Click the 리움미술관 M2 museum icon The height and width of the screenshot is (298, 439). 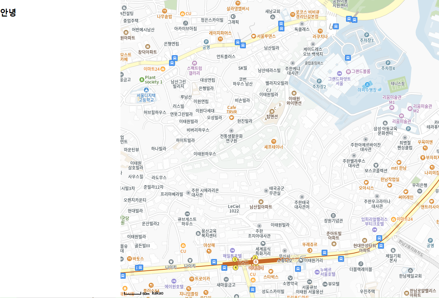[410, 109]
